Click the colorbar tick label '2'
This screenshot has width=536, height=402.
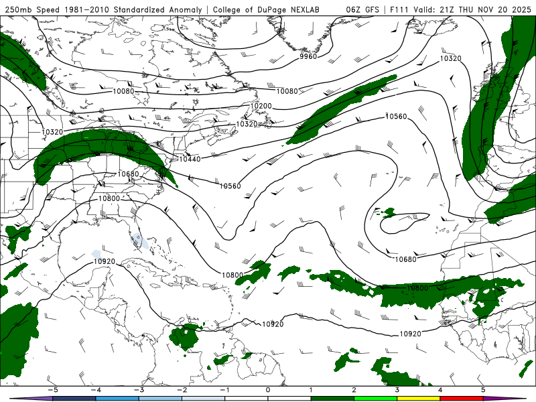pos(354,390)
